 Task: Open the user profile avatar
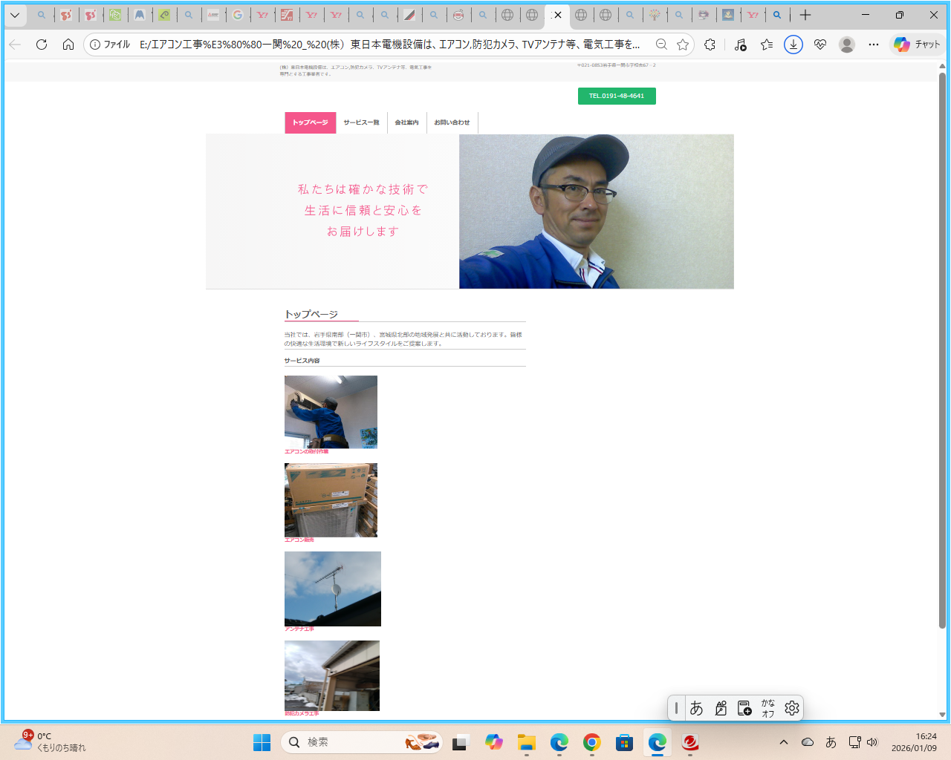tap(846, 45)
